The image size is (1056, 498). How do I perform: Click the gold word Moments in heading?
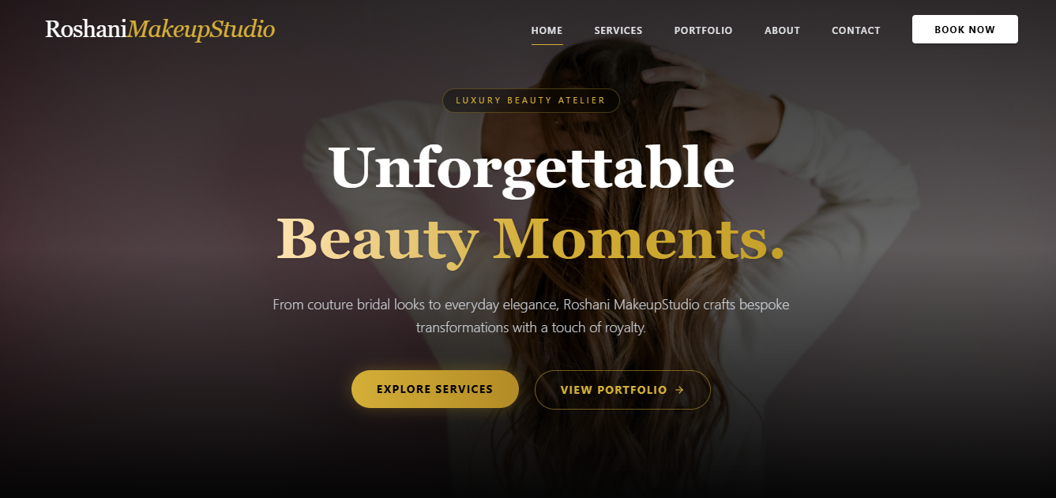coord(629,238)
